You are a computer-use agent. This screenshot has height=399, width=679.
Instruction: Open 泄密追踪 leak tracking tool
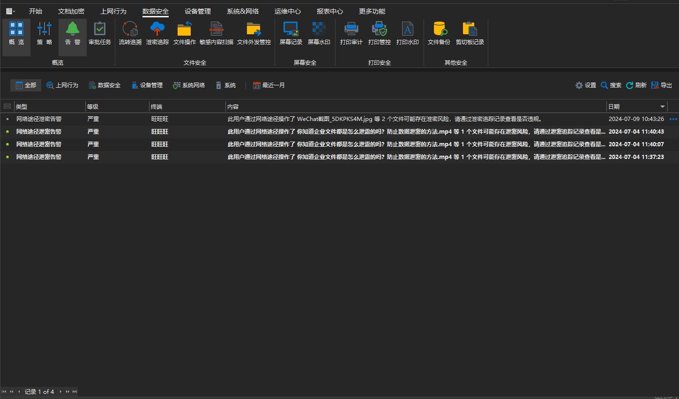coord(157,33)
